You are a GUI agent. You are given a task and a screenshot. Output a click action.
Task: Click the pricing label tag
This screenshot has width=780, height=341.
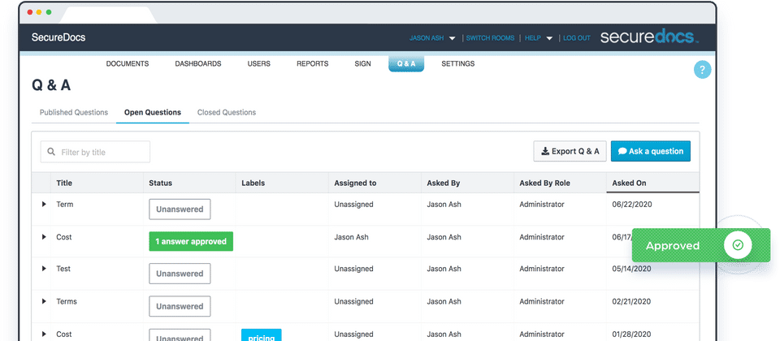[261, 335]
